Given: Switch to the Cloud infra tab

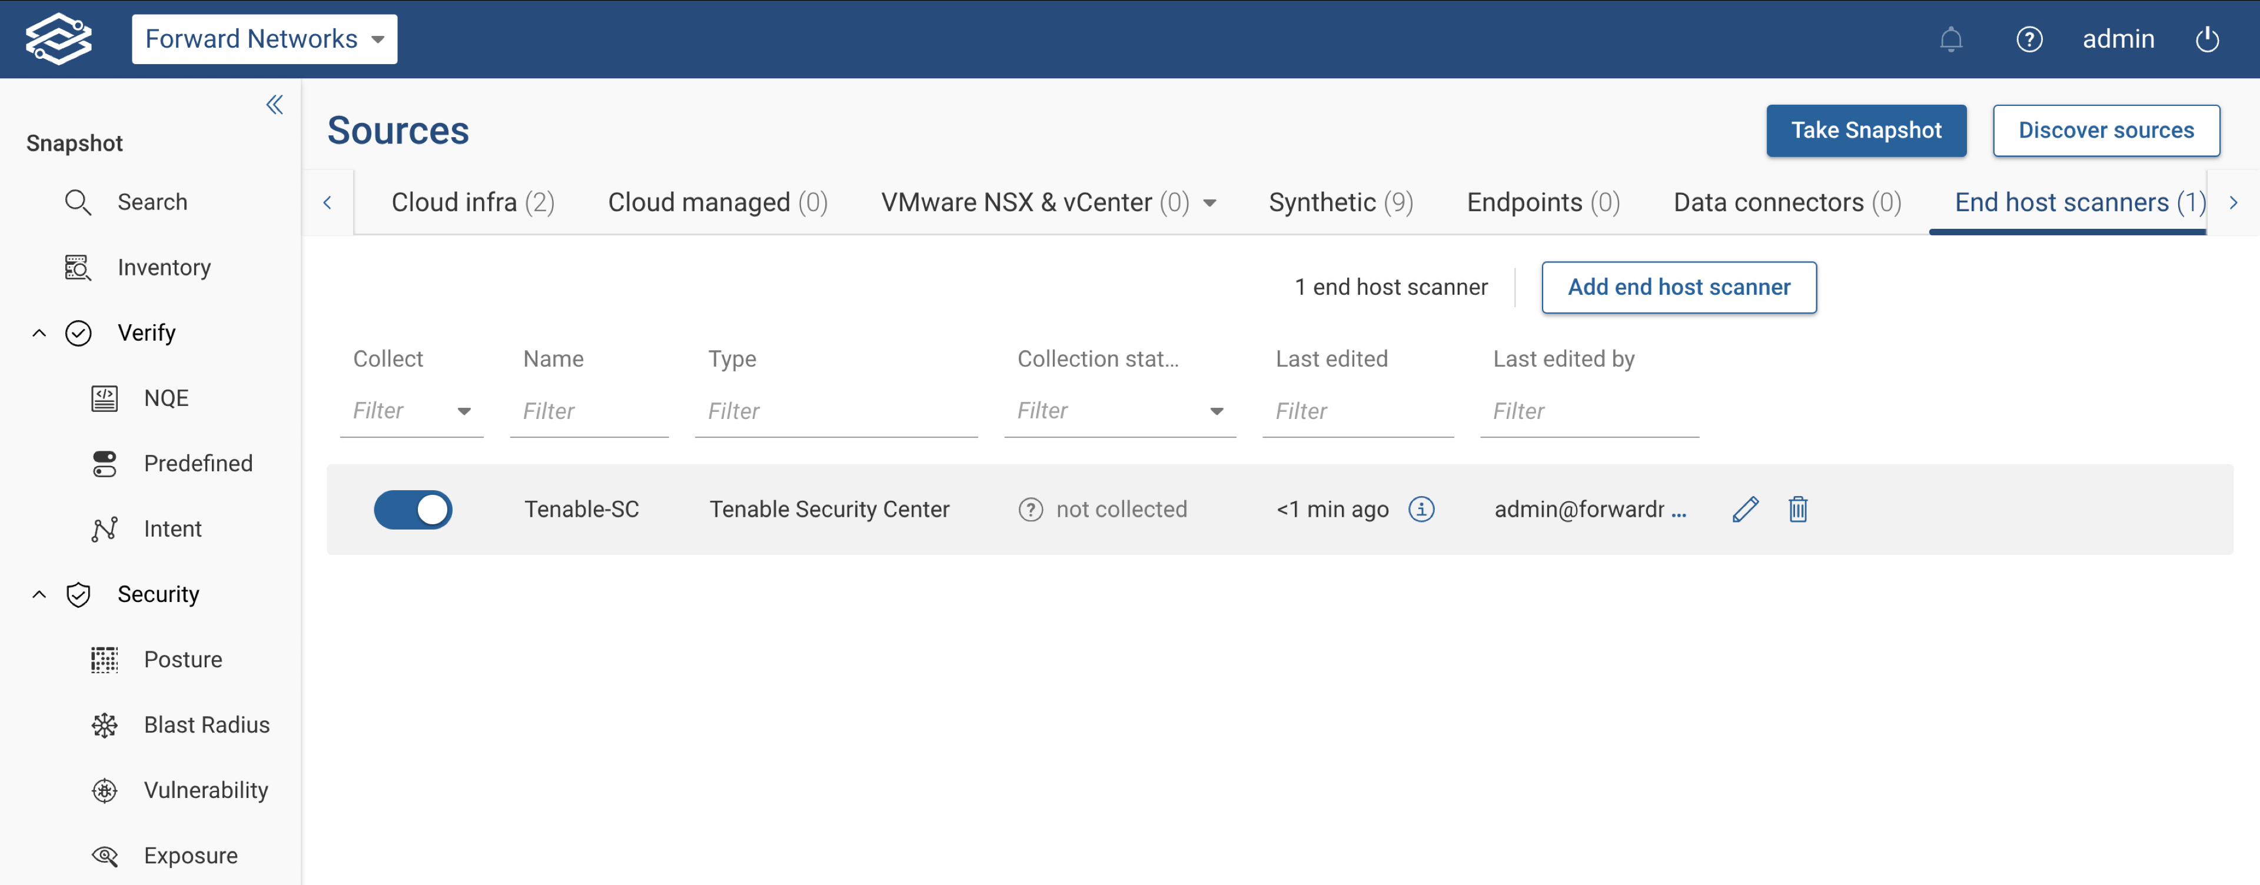Looking at the screenshot, I should click(472, 202).
